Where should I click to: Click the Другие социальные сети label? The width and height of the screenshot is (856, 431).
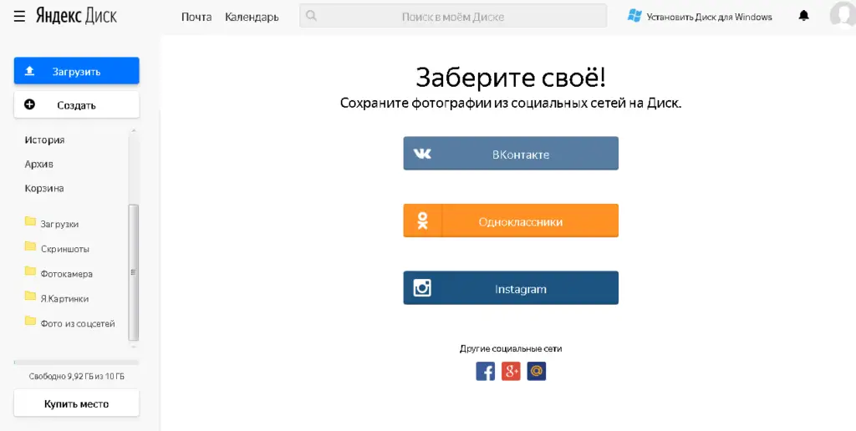point(511,348)
